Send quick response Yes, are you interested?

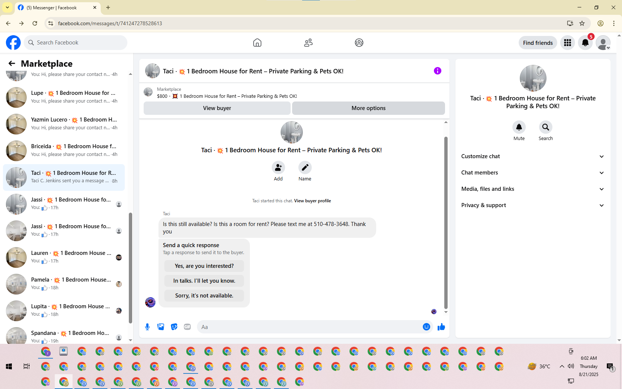(x=204, y=266)
